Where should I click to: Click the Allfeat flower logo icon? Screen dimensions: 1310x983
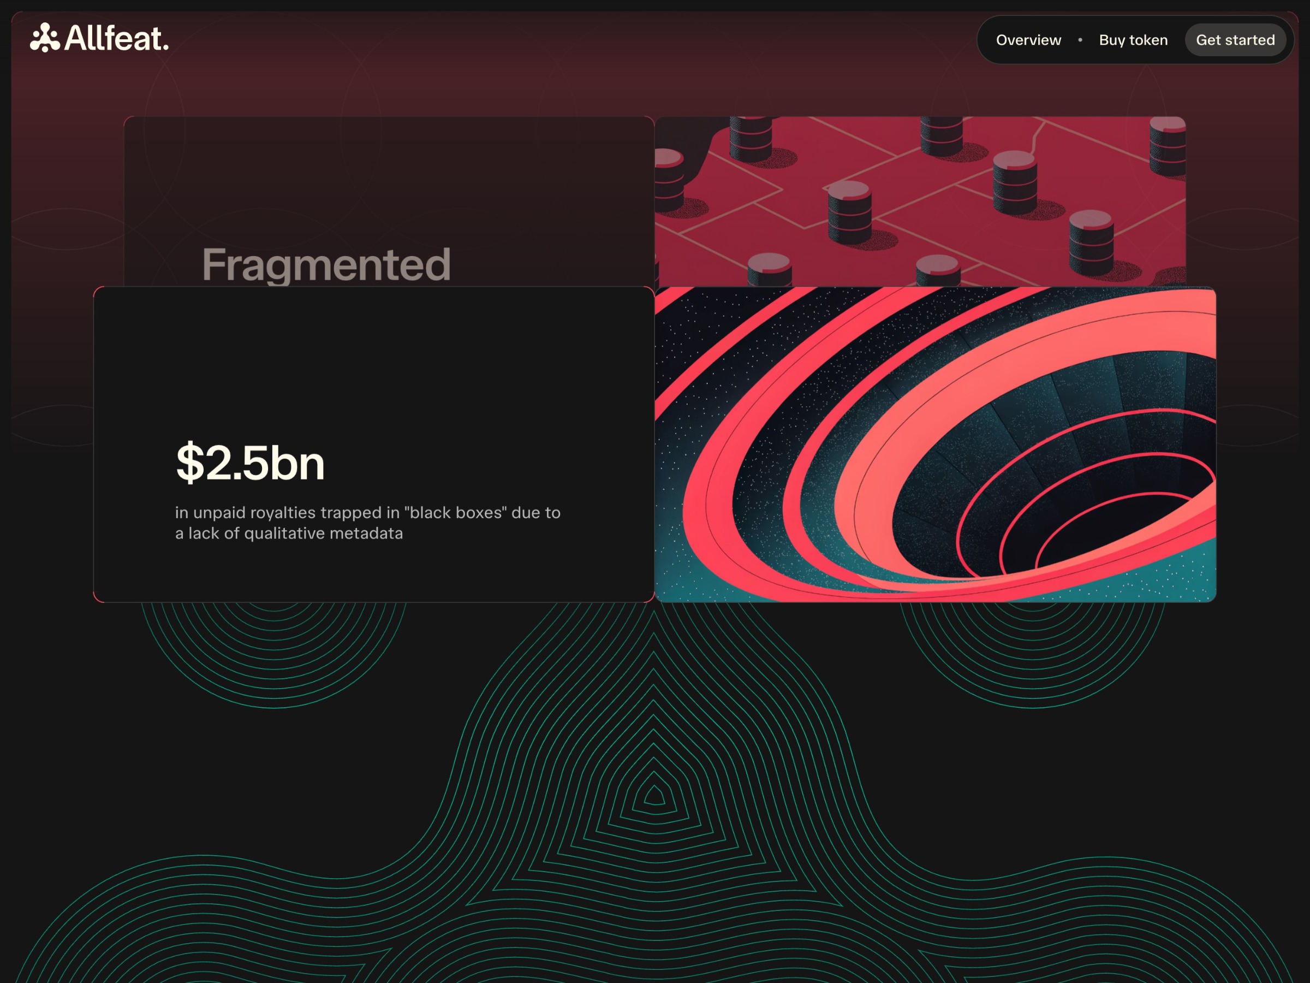[45, 37]
